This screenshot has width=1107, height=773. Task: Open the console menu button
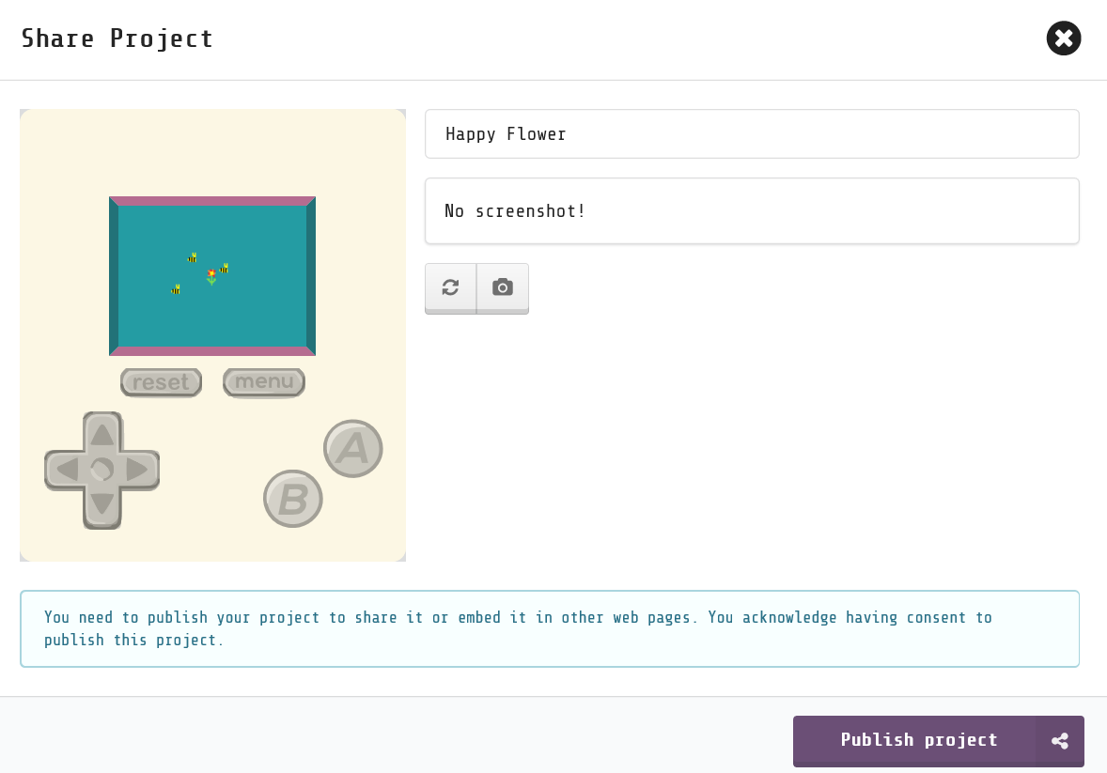click(x=264, y=381)
